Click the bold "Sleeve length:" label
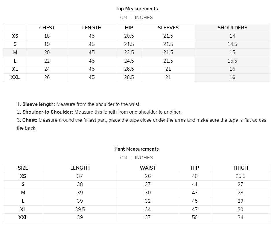Viewport: 274px width, 231px height. (x=39, y=104)
